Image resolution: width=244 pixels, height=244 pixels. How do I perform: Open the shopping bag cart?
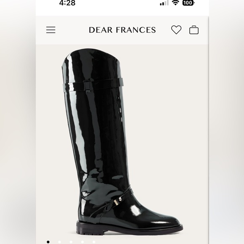(x=194, y=30)
